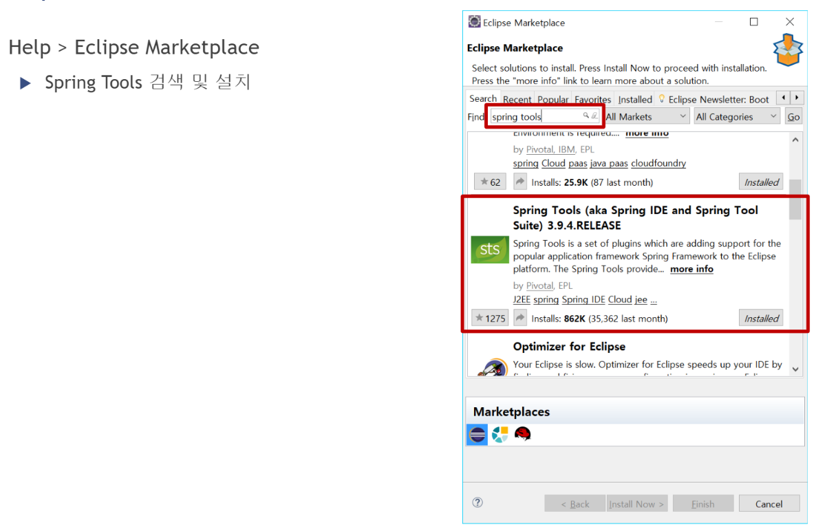Click the marketplace box icon in header
Screen dimensions: 816x529
coord(787,50)
